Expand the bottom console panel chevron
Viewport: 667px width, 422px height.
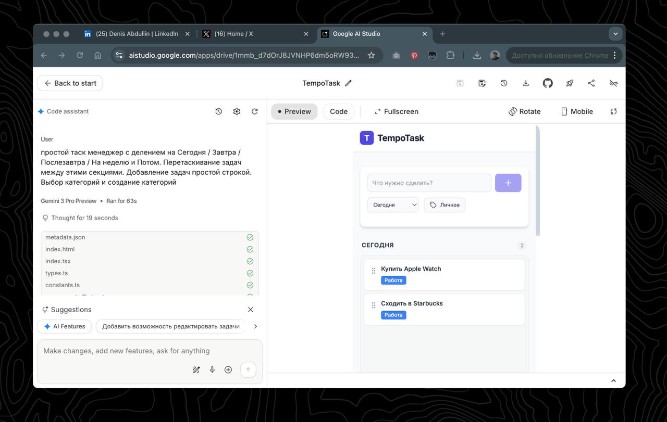coord(613,381)
